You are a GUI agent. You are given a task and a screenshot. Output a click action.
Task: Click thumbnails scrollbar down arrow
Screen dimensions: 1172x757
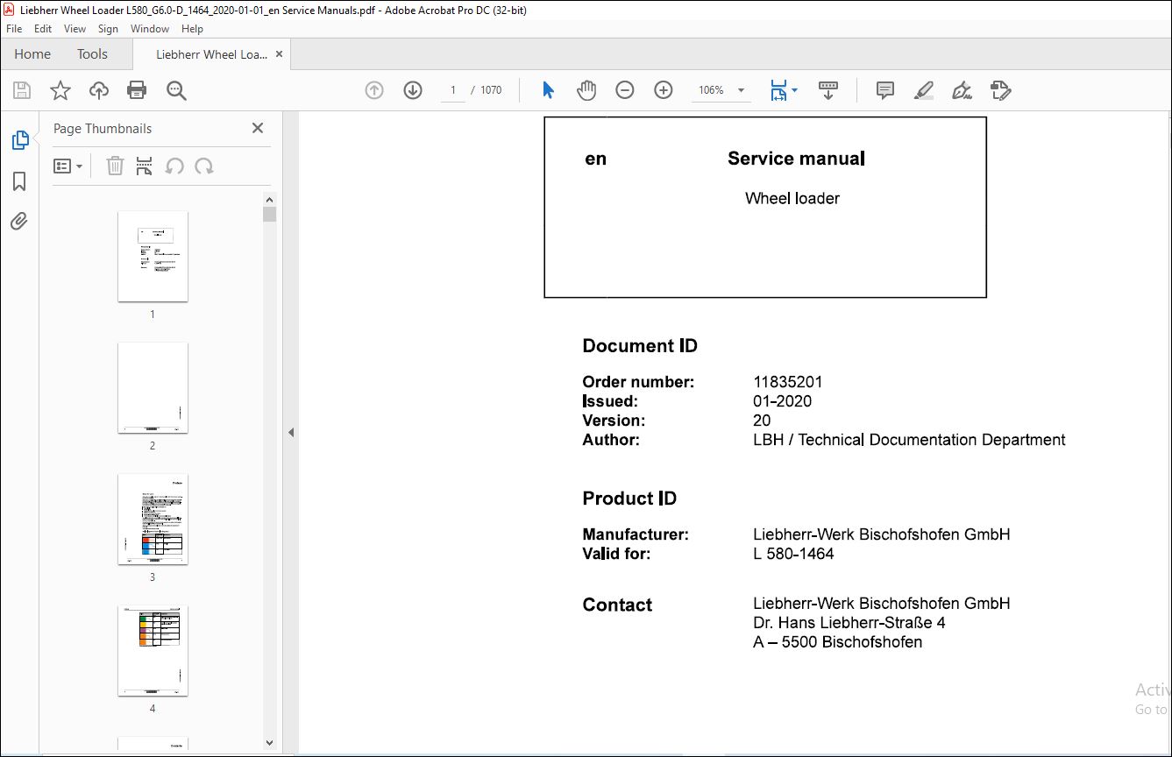pos(269,743)
